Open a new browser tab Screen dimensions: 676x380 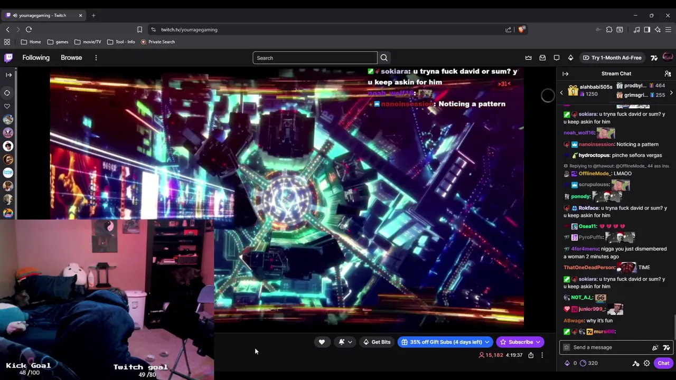pos(93,15)
